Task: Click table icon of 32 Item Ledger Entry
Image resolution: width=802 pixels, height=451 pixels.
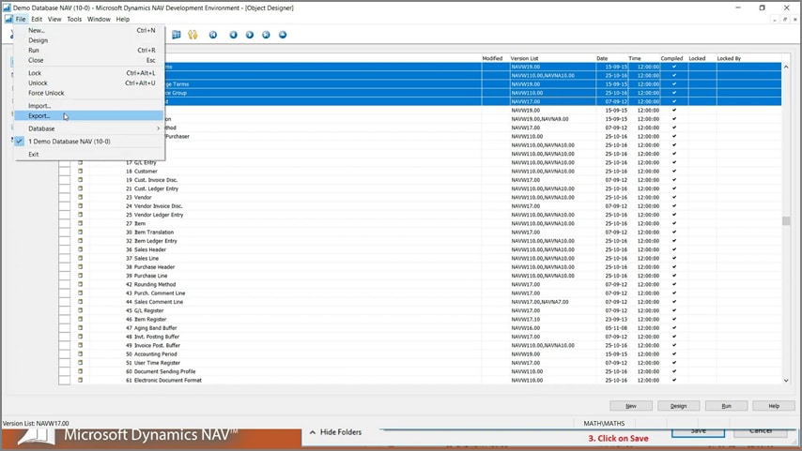Action: point(81,241)
